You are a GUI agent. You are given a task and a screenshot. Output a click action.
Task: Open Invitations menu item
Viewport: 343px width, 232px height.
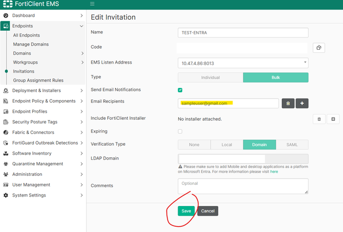(x=24, y=72)
